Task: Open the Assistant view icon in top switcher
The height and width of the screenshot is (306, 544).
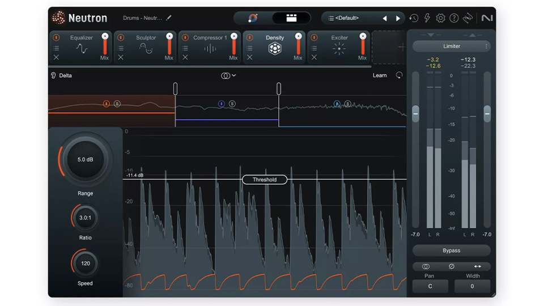Action: click(x=253, y=18)
